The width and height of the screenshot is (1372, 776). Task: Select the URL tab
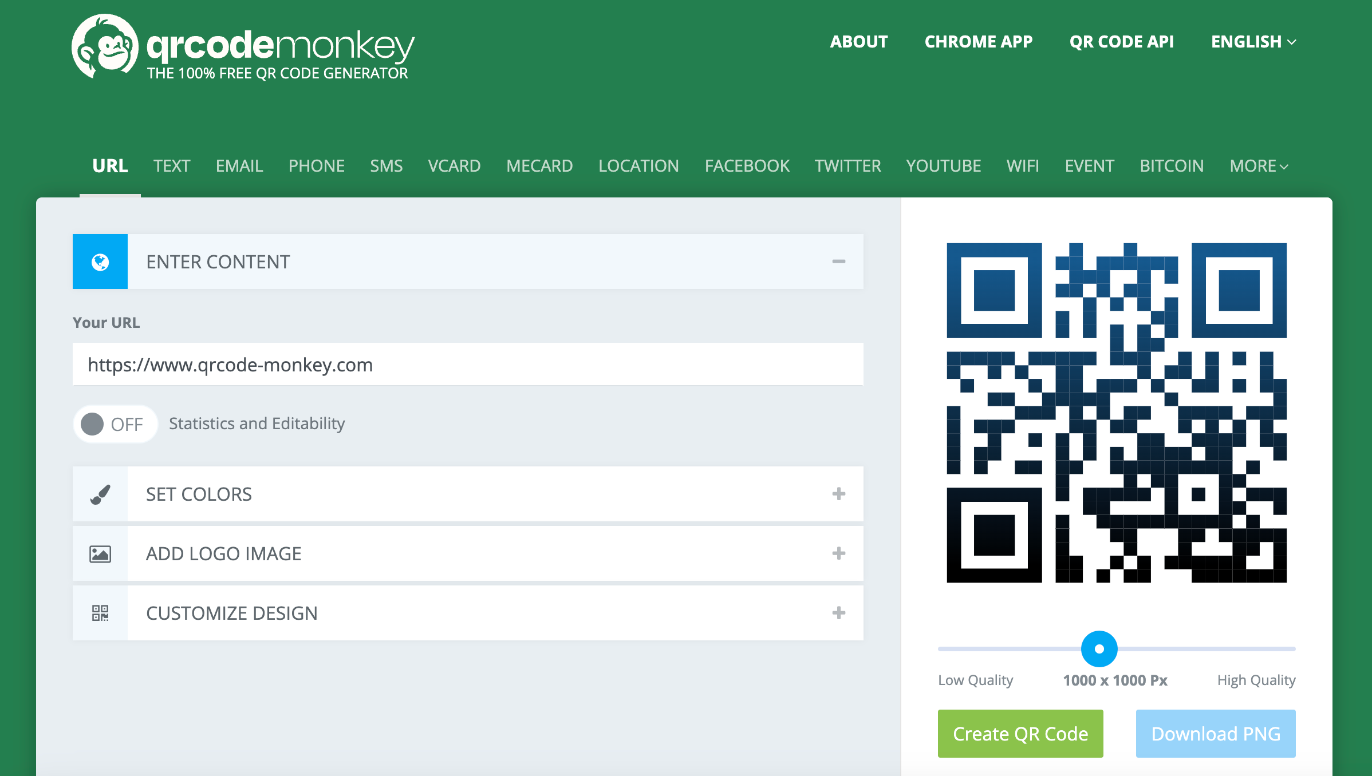(110, 166)
